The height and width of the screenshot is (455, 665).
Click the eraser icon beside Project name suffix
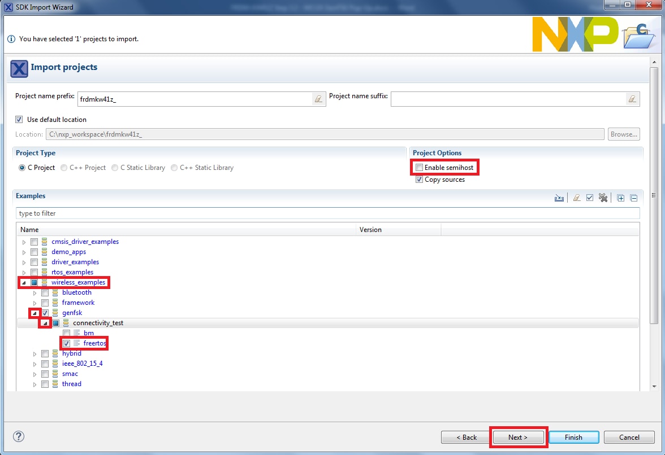coord(632,99)
